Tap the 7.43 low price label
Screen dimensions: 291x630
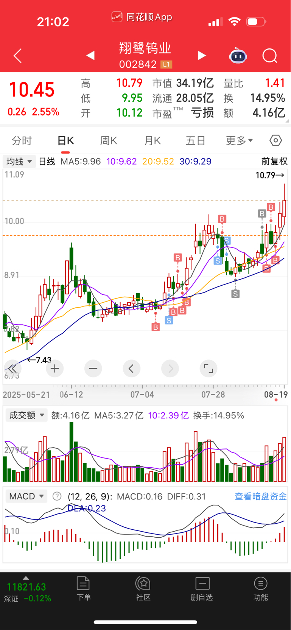[x=39, y=360]
